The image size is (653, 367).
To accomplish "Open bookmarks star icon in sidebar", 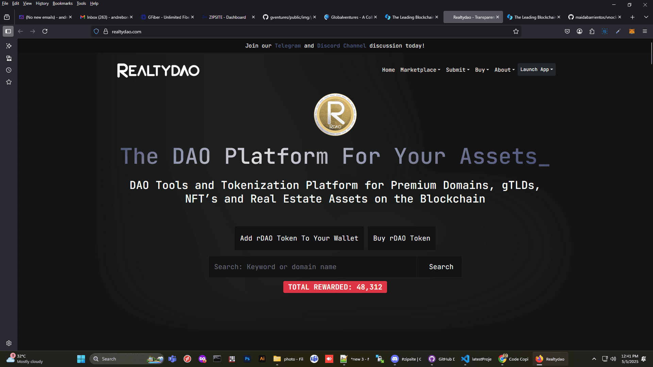I will tap(9, 82).
